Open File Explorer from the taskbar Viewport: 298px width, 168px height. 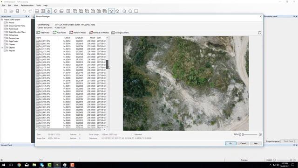34,165
